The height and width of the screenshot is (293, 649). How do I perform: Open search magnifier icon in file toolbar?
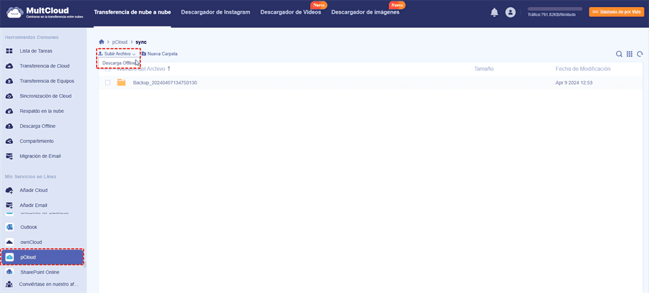point(619,54)
